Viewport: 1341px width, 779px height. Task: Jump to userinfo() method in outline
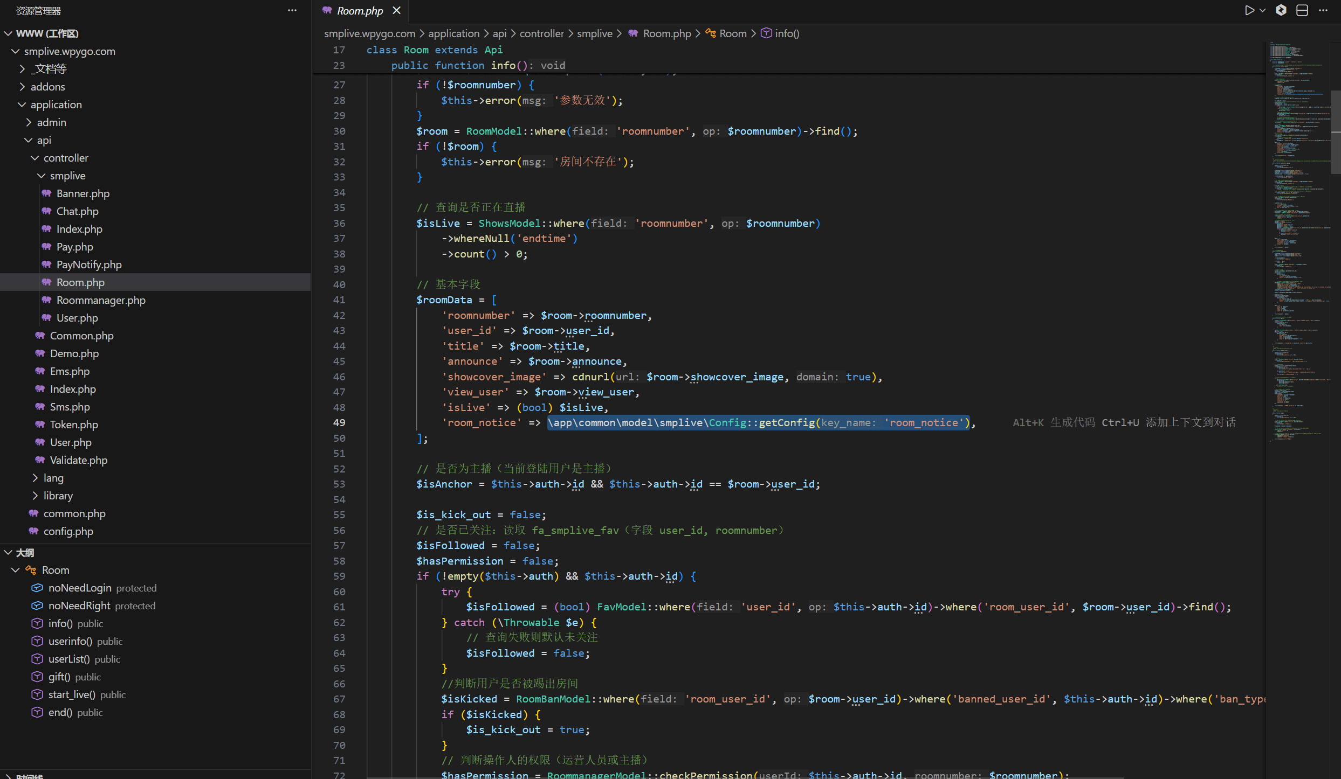pyautogui.click(x=70, y=641)
